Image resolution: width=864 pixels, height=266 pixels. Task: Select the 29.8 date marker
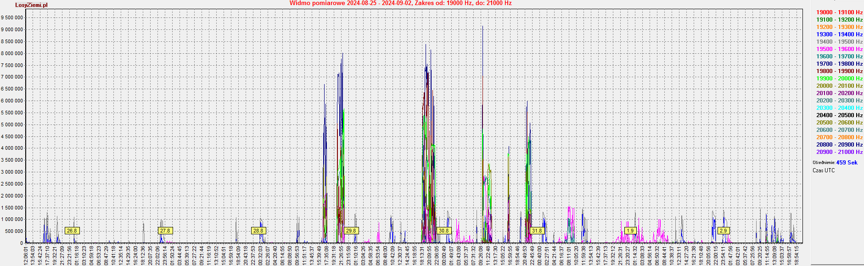pos(351,231)
